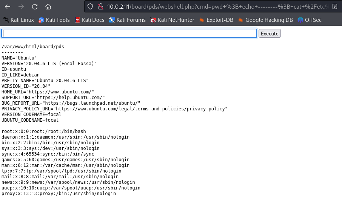Open the OffSec bookmark

310,20
